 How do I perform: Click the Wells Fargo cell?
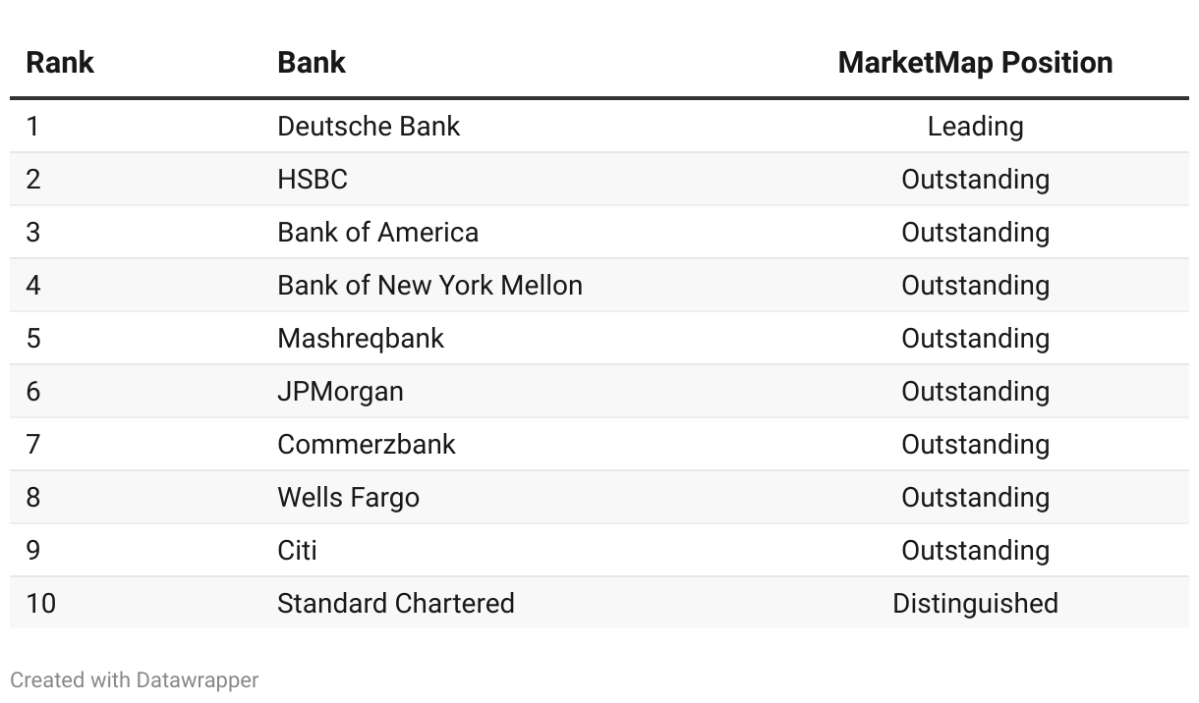[348, 498]
